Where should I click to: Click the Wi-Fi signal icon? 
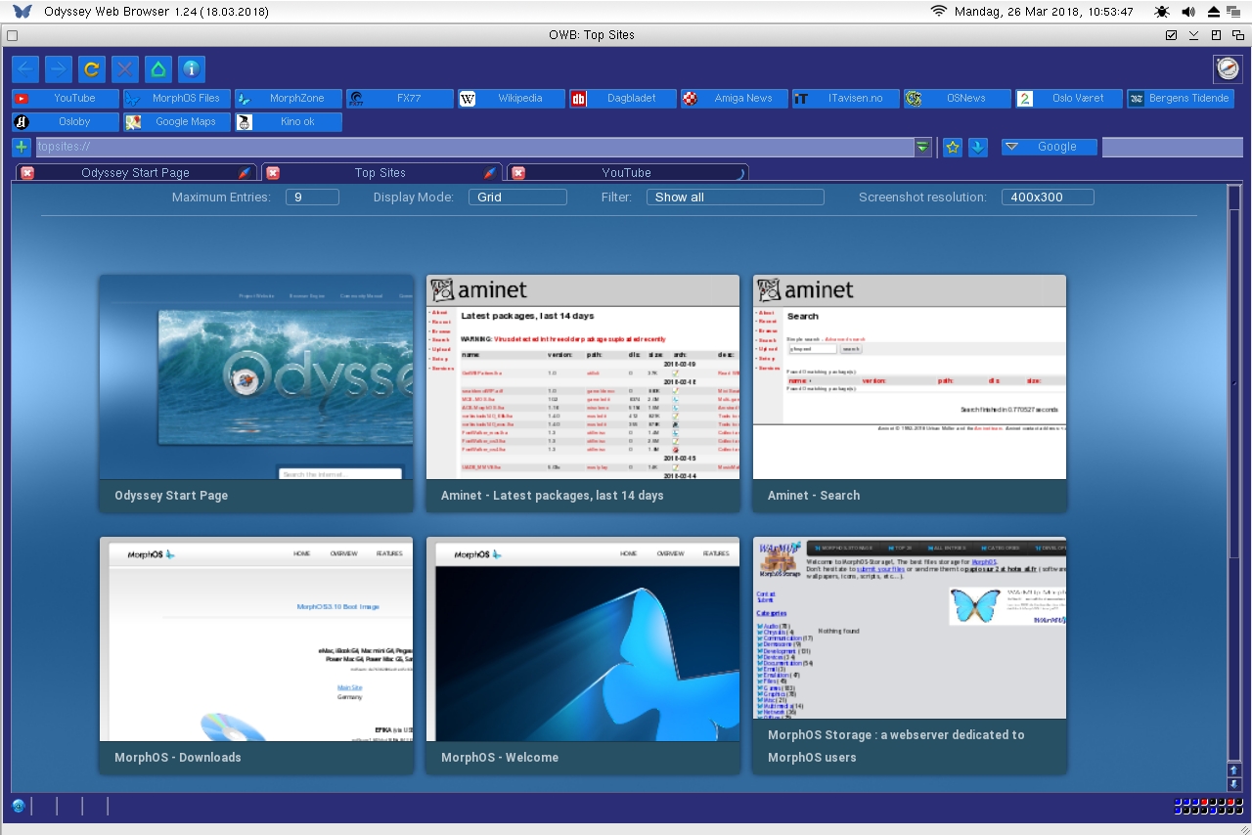point(939,12)
